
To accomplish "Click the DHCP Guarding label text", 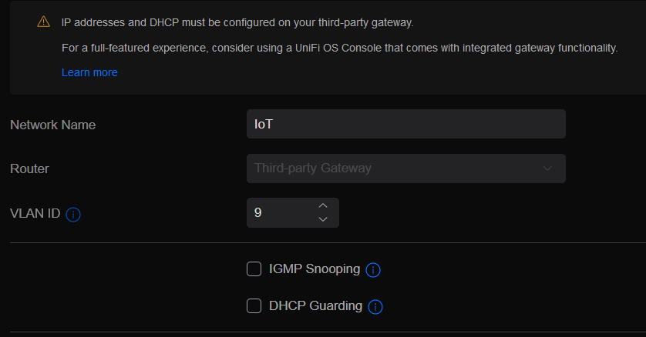I will coord(315,306).
